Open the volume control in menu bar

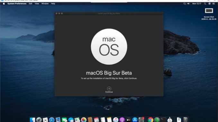coord(188,4)
